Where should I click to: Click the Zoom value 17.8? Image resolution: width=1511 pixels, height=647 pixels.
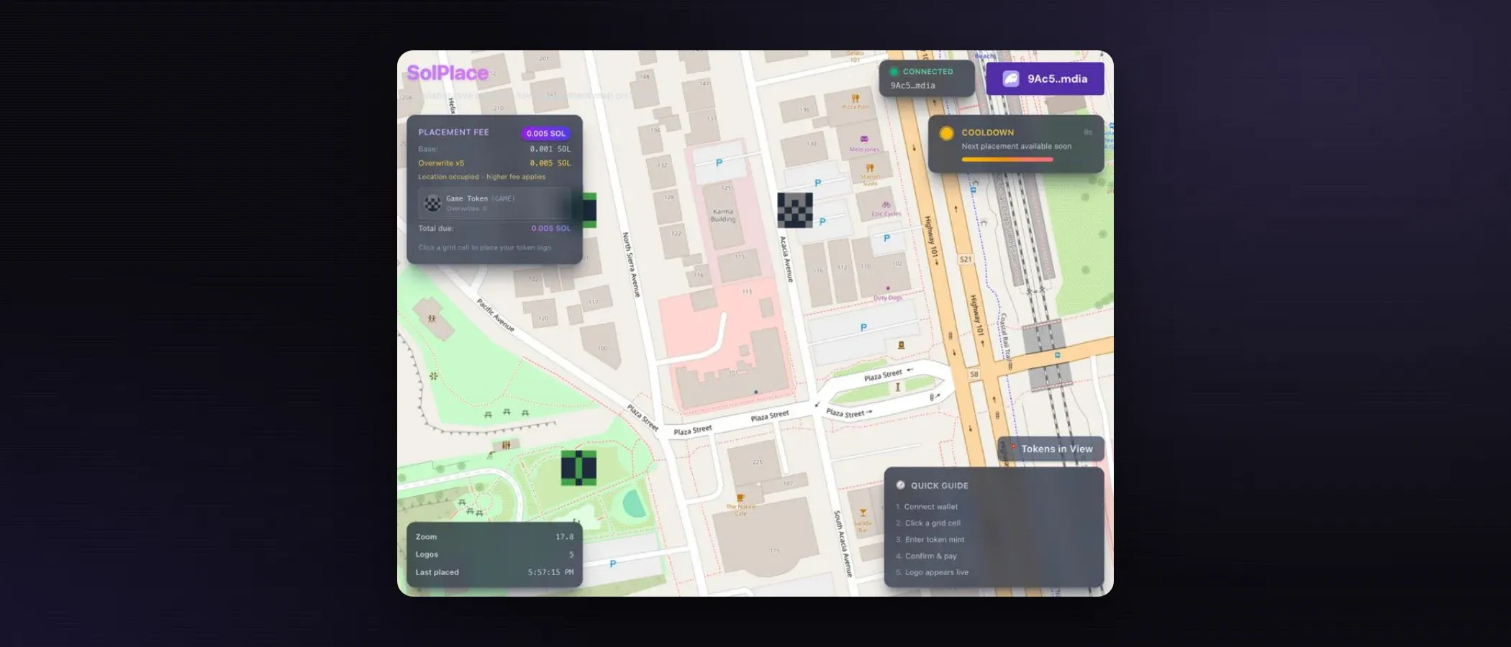[565, 537]
